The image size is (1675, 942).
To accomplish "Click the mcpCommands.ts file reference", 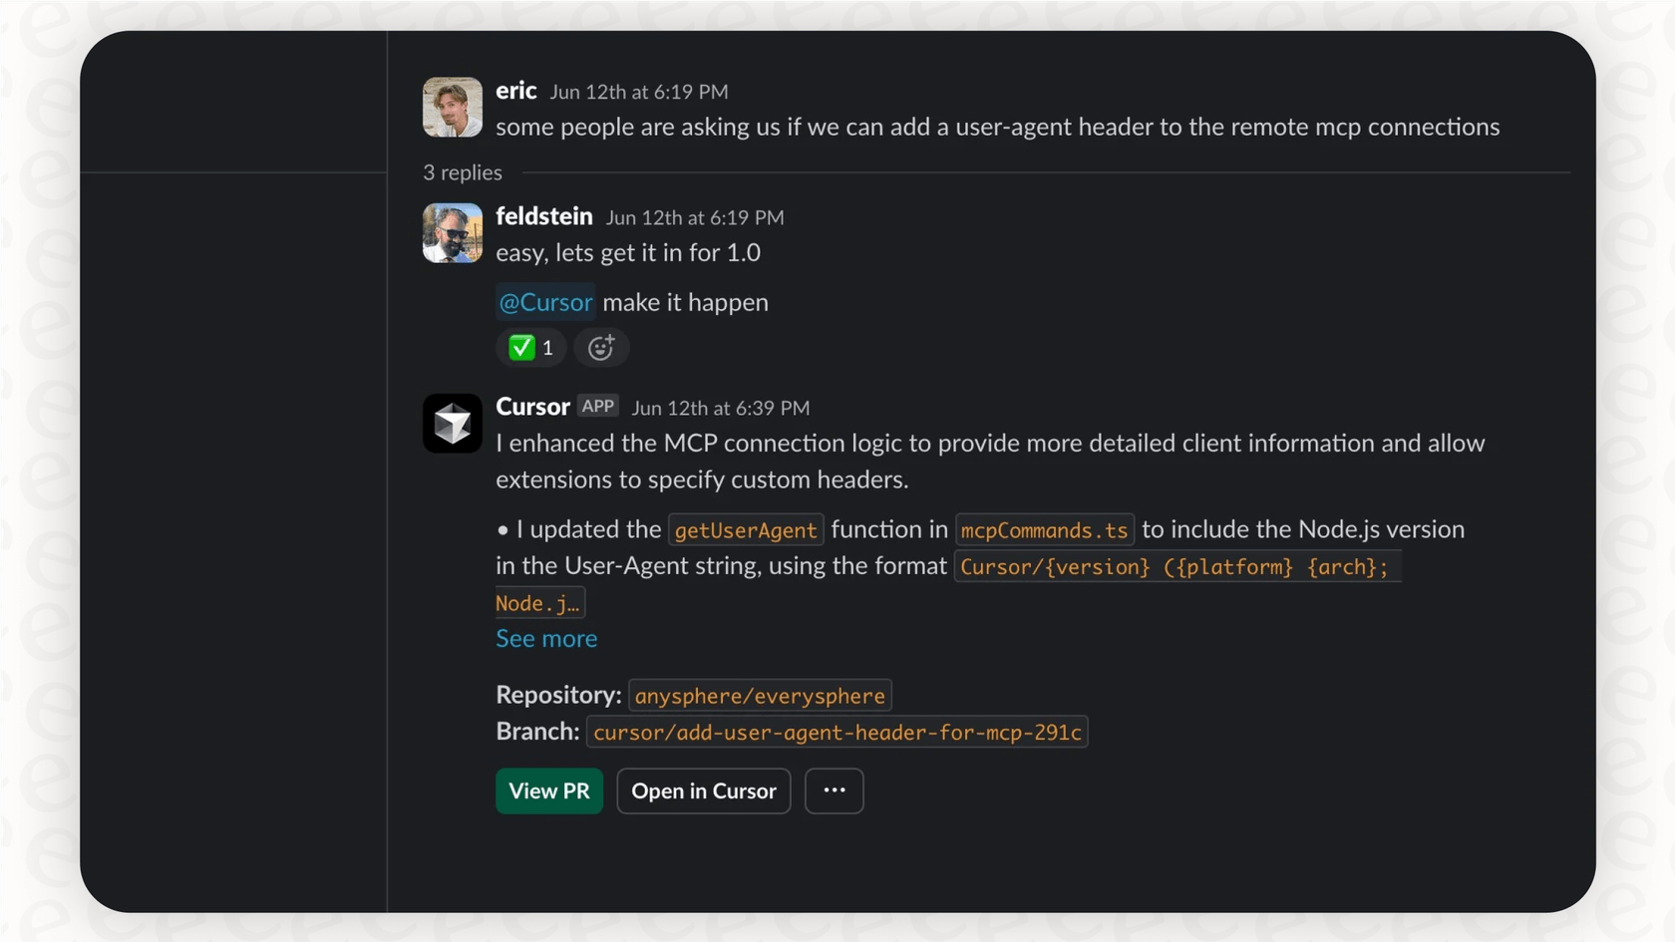I will [1044, 529].
